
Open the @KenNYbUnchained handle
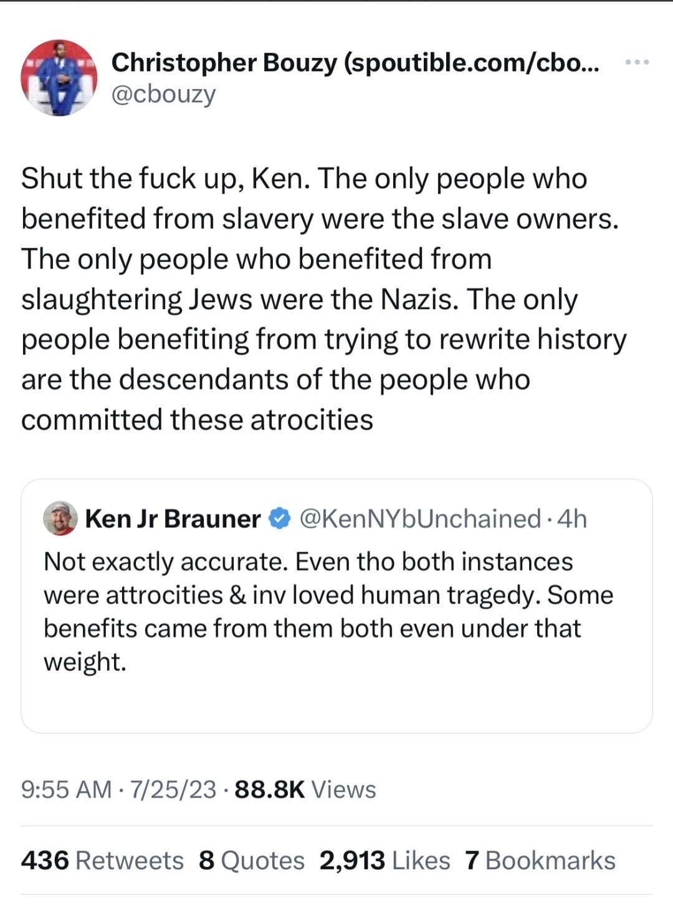[420, 519]
